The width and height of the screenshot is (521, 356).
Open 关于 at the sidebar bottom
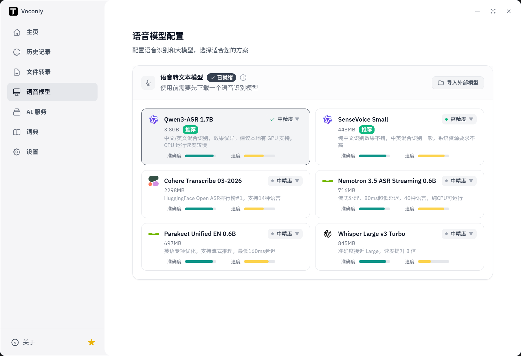pyautogui.click(x=23, y=342)
